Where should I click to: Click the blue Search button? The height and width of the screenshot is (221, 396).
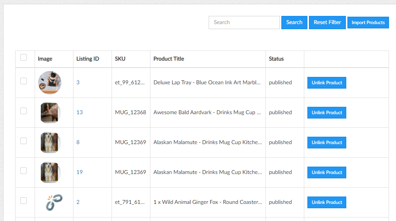tap(294, 23)
